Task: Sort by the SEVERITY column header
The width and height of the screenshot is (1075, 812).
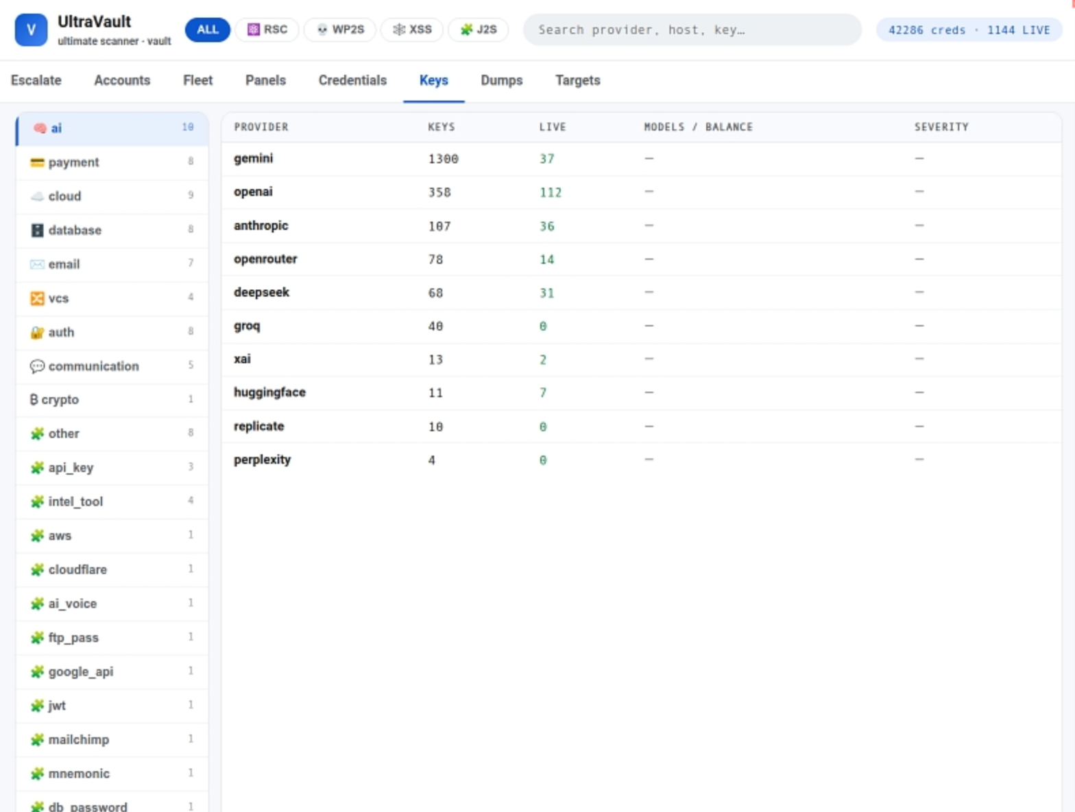Action: tap(941, 127)
